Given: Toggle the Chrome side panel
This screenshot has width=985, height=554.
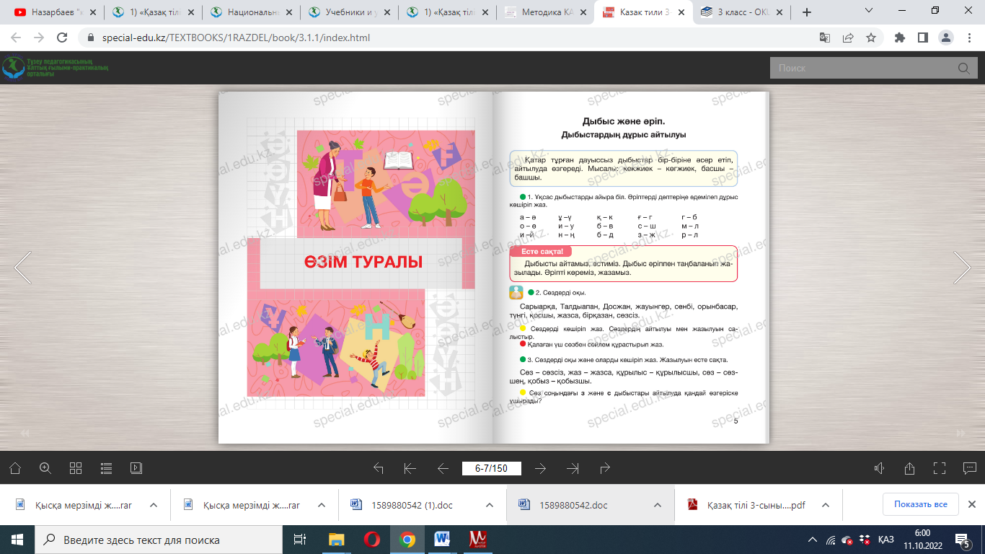Looking at the screenshot, I should (x=922, y=38).
